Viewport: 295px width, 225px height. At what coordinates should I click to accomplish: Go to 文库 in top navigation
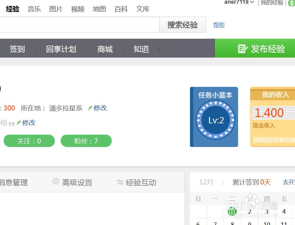(x=143, y=9)
